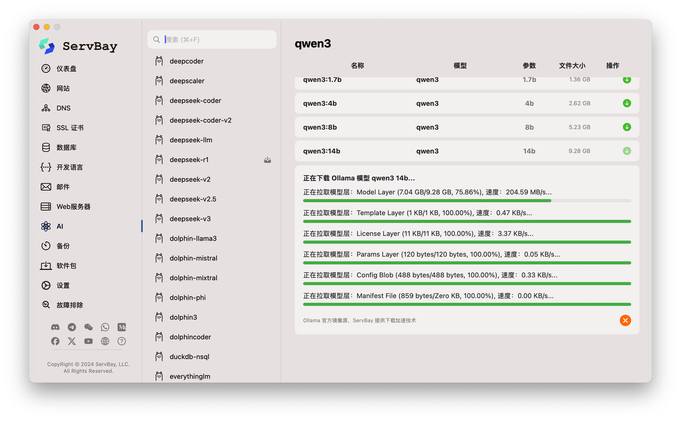Click the 名称 column header
The height and width of the screenshot is (421, 681).
[358, 65]
